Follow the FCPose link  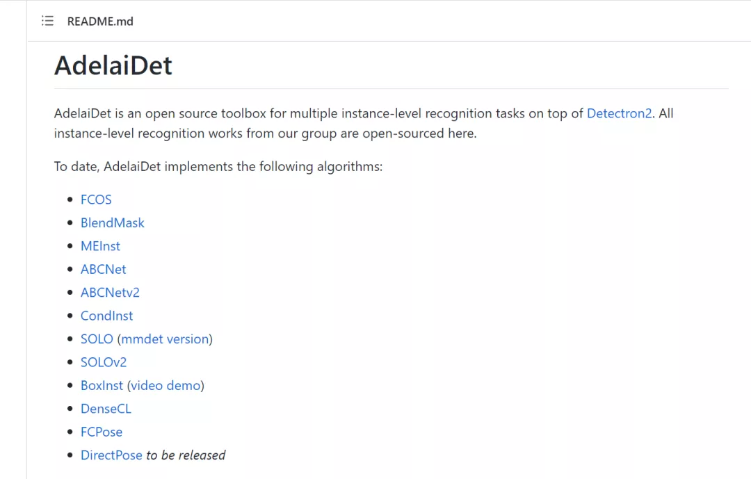(102, 432)
